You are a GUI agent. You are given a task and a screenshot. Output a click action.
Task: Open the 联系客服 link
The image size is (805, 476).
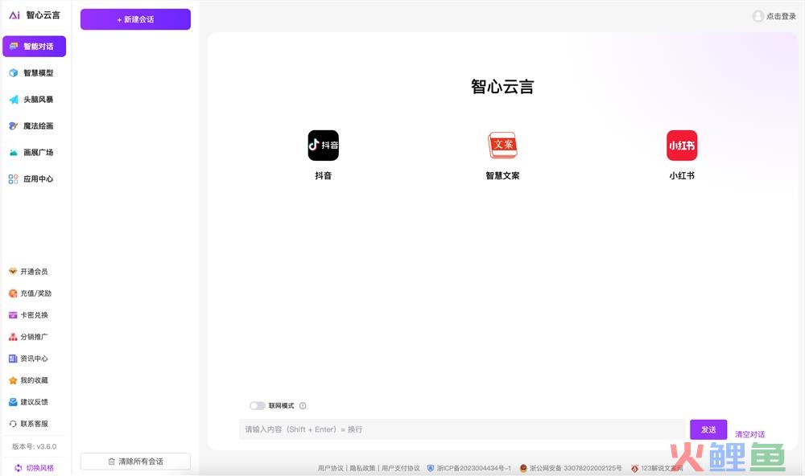pos(34,424)
